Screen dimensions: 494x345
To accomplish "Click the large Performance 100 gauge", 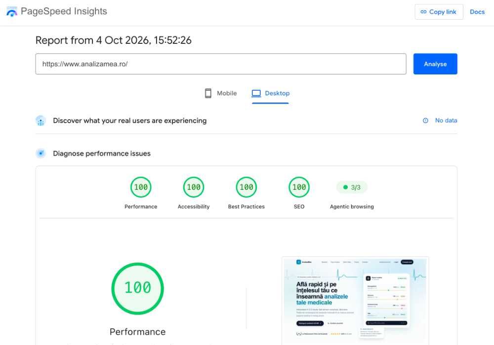I will tap(138, 288).
